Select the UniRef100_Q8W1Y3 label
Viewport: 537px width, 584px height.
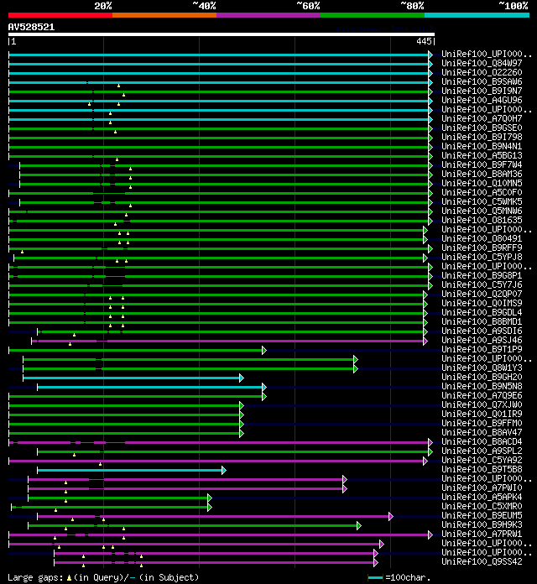coord(482,368)
